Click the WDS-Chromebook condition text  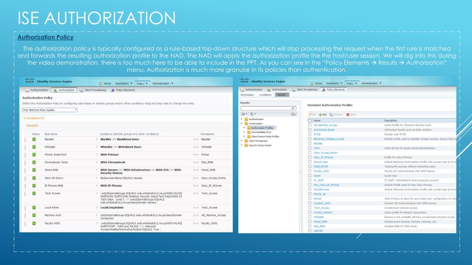[x=112, y=162]
